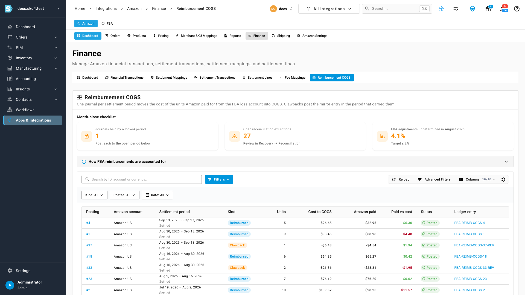Click the shield icon in the top bar
525x295 pixels.
click(472, 9)
